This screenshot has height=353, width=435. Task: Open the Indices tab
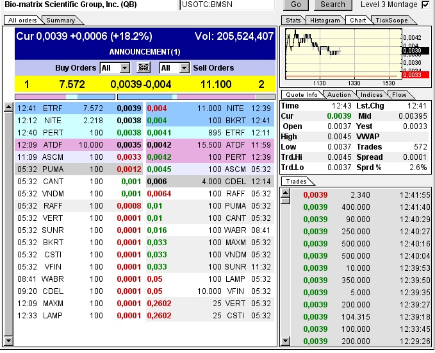click(372, 95)
